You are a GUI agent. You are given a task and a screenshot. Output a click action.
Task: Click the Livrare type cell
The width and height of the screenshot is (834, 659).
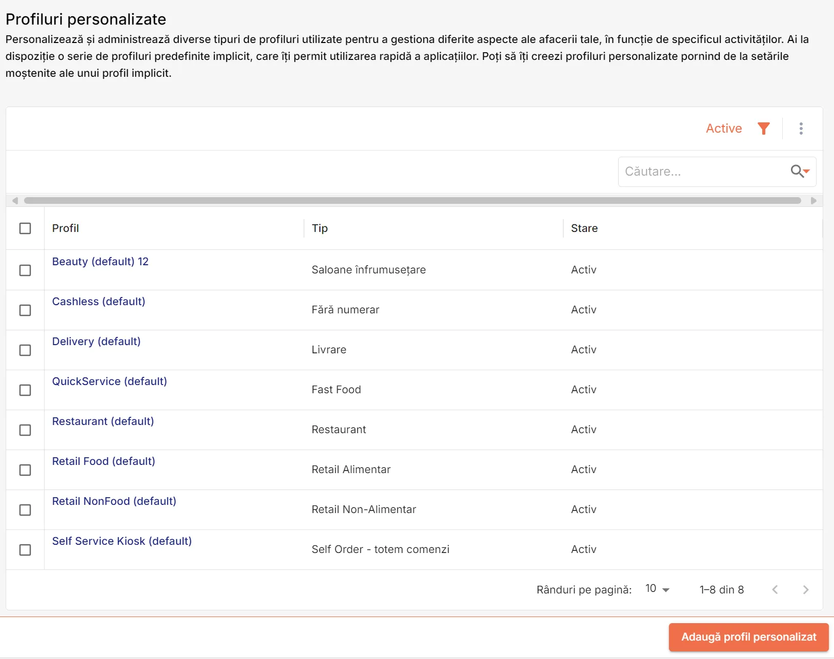[x=329, y=350]
